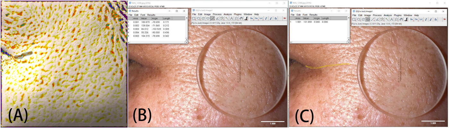This screenshot has height=128, width=449.
Task: Select the Magnifying glass tool in panel B
Action: point(236,19)
